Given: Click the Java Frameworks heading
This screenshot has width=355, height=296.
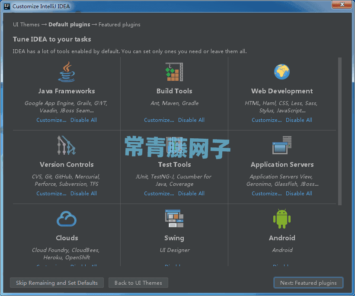Looking at the screenshot, I should pos(67,91).
